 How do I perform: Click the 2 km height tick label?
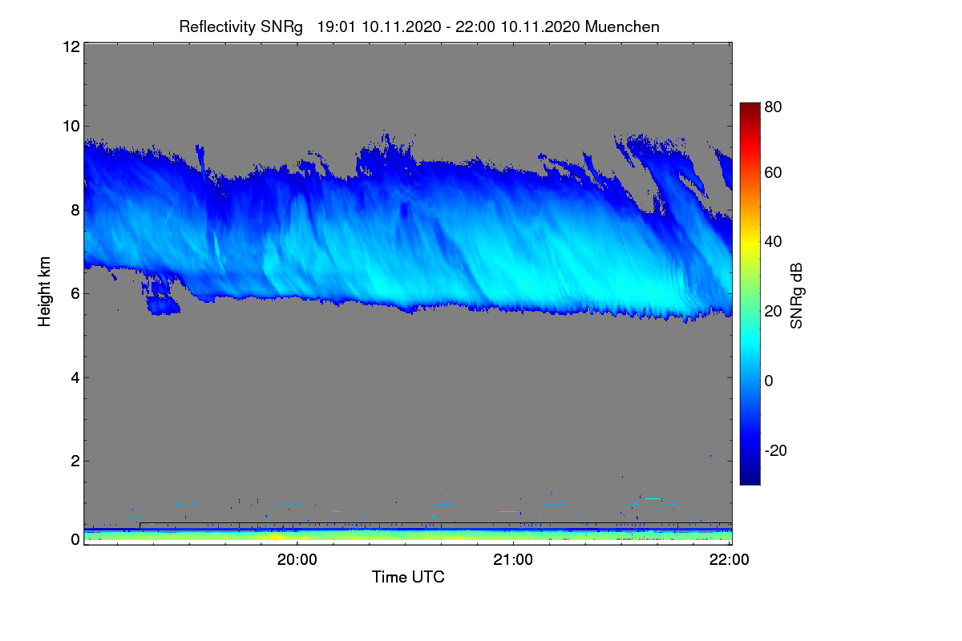click(x=75, y=461)
